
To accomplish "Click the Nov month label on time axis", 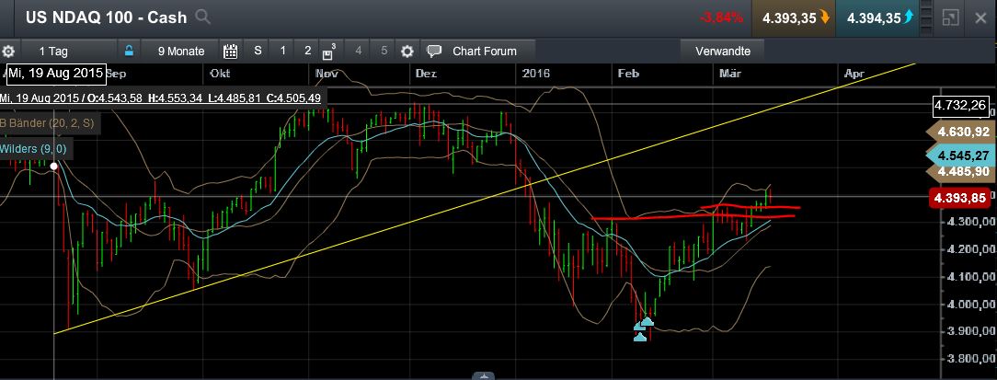I will (x=327, y=74).
